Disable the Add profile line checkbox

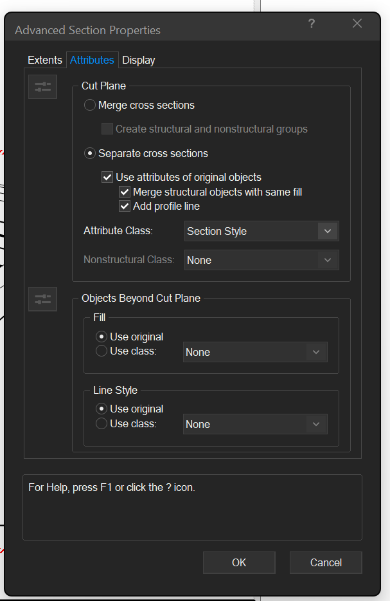125,207
